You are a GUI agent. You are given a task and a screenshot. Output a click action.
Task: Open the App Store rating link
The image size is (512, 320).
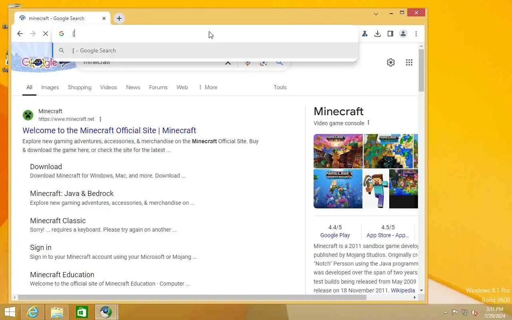coord(388,235)
